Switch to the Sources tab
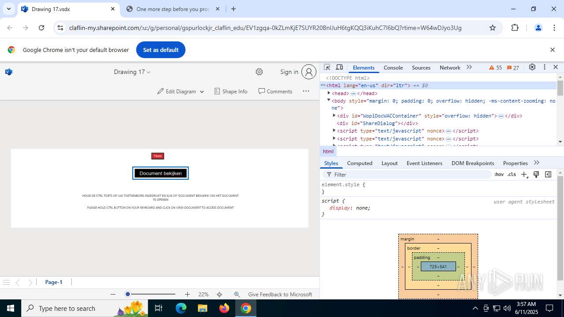564x317 pixels. click(x=421, y=67)
